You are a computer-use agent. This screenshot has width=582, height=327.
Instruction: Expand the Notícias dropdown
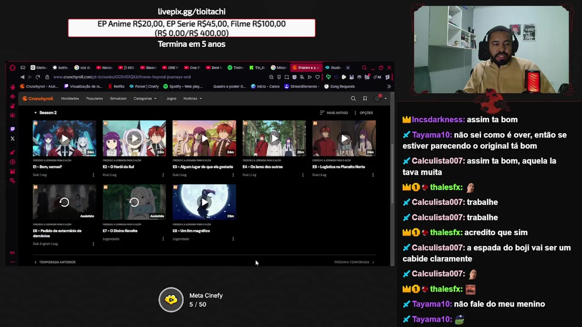pyautogui.click(x=192, y=99)
